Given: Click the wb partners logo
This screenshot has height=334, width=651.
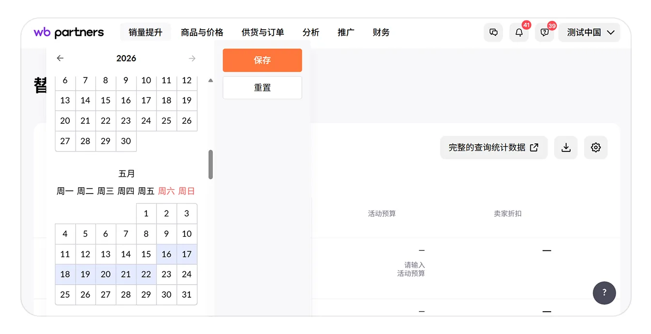Looking at the screenshot, I should [69, 32].
